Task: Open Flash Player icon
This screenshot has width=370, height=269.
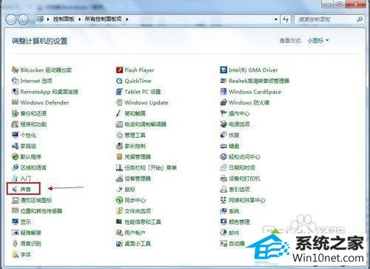Action: [119, 70]
